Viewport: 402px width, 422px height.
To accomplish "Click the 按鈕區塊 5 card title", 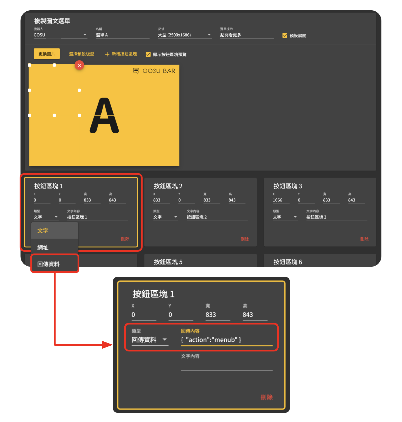I will pyautogui.click(x=168, y=262).
